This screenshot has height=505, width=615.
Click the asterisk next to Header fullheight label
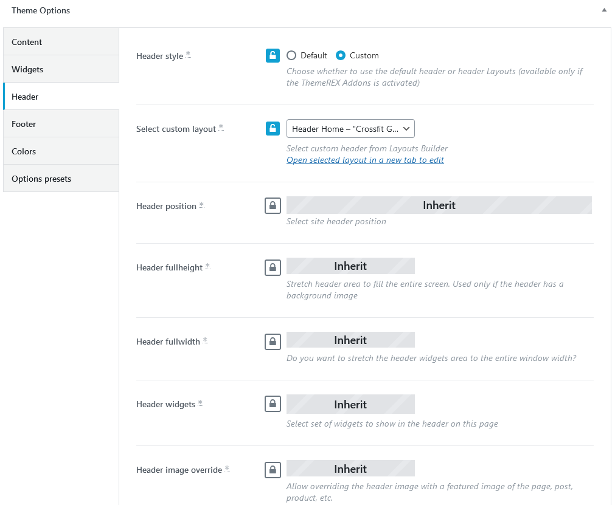(207, 266)
